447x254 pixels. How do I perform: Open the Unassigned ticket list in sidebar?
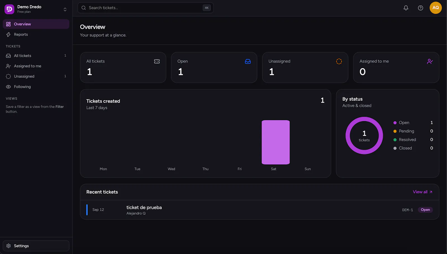pyautogui.click(x=36, y=76)
